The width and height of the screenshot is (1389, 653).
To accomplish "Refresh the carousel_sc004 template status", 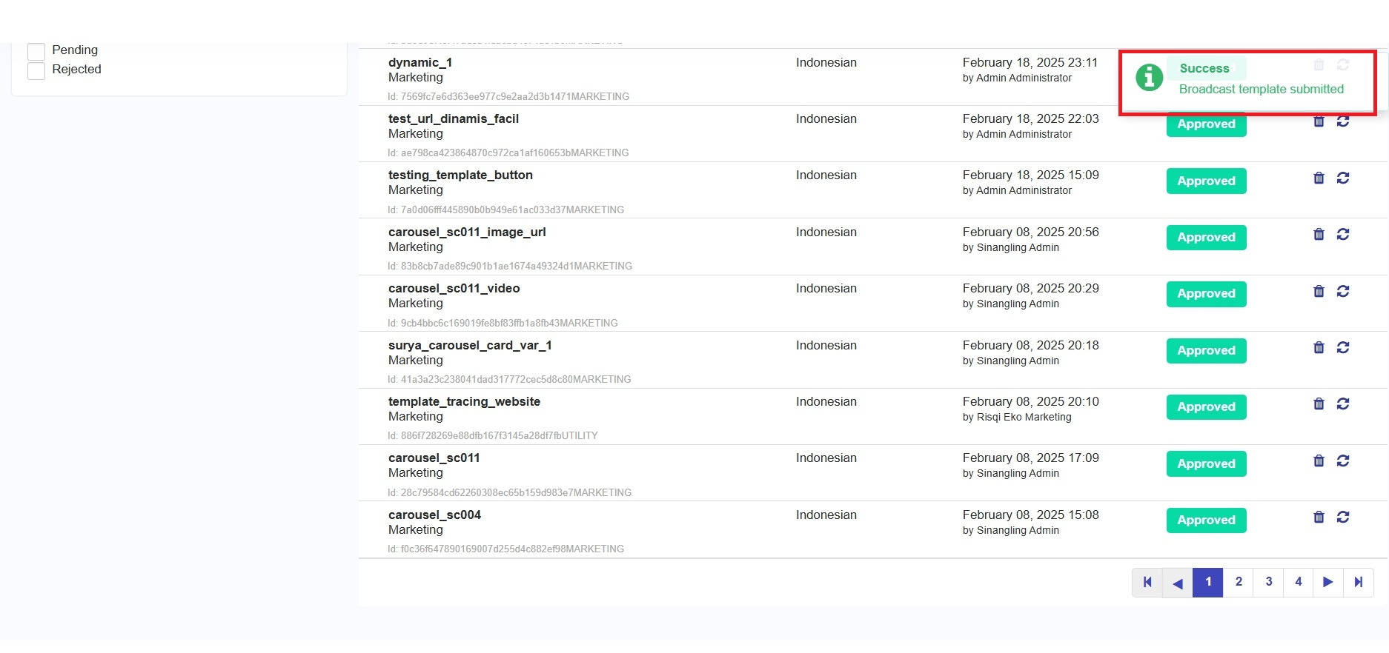I will point(1342,517).
